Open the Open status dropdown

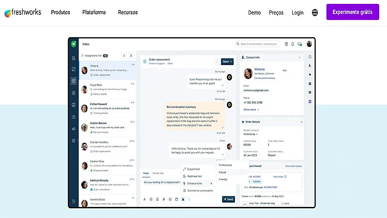(227, 62)
